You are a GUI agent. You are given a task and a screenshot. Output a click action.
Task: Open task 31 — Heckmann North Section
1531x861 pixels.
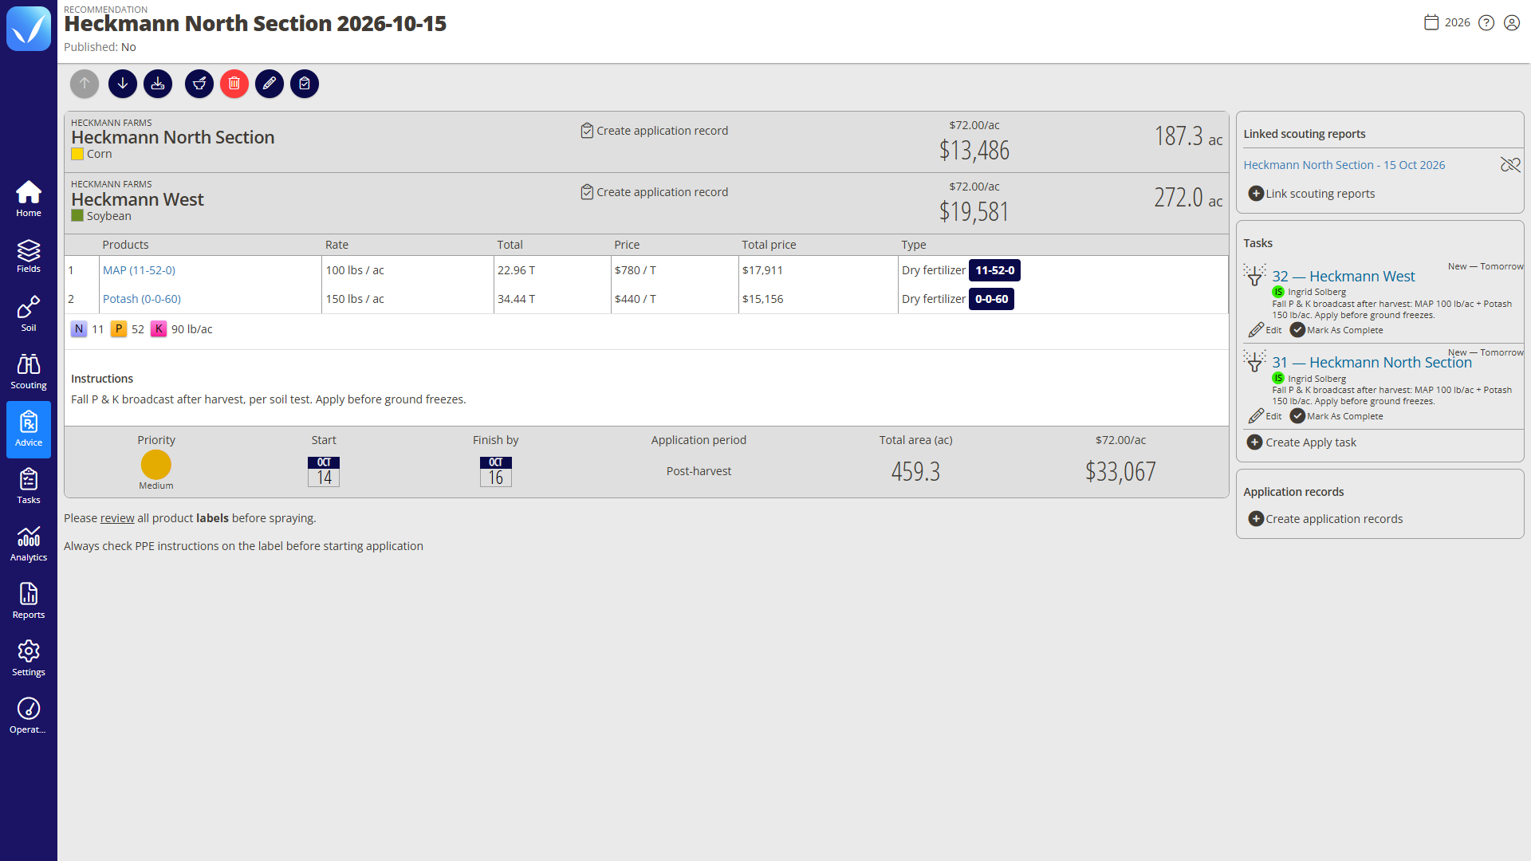click(x=1372, y=363)
